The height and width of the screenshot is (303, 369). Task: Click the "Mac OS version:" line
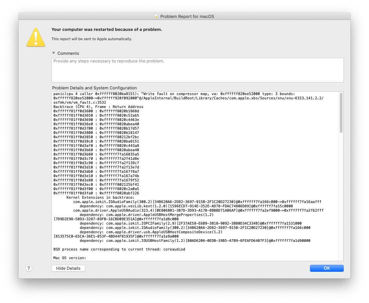pyautogui.click(x=70, y=258)
